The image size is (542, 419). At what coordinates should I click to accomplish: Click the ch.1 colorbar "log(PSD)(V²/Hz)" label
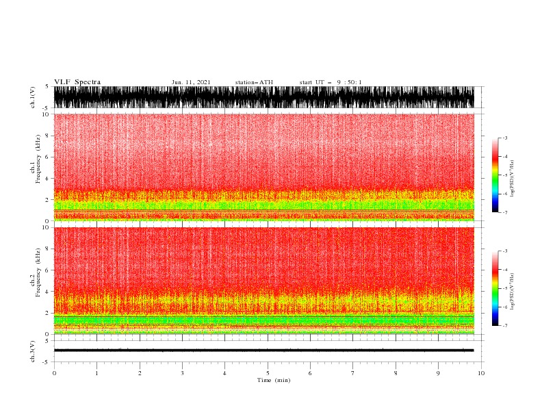coord(512,179)
